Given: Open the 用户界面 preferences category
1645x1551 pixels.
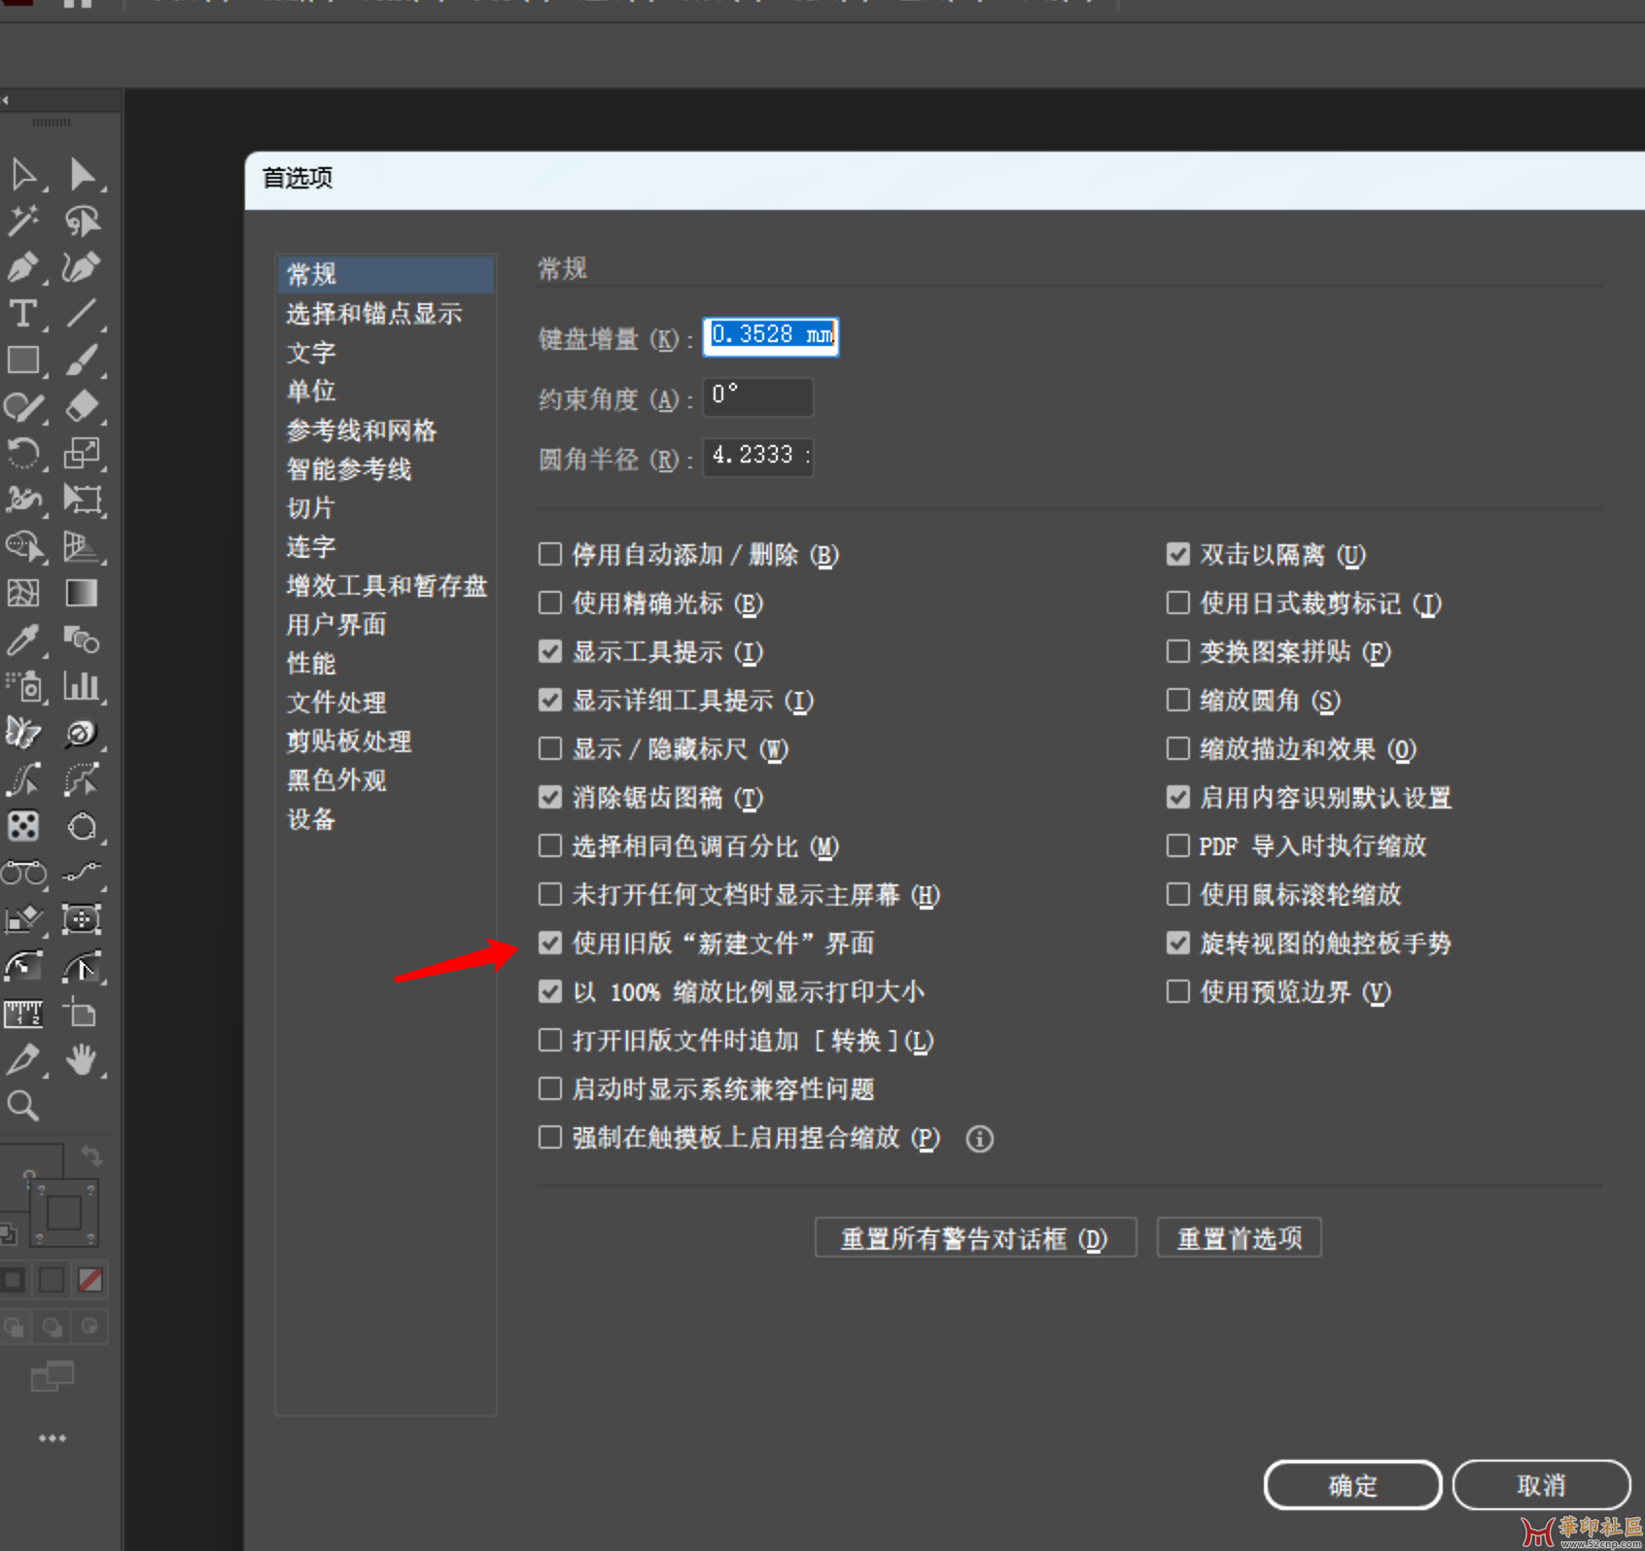Looking at the screenshot, I should tap(336, 625).
